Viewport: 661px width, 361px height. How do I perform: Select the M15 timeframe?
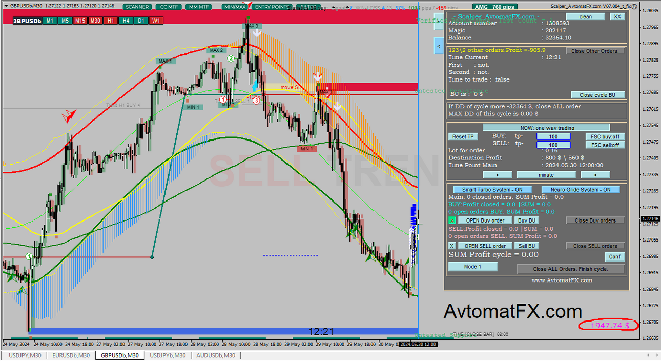click(80, 21)
